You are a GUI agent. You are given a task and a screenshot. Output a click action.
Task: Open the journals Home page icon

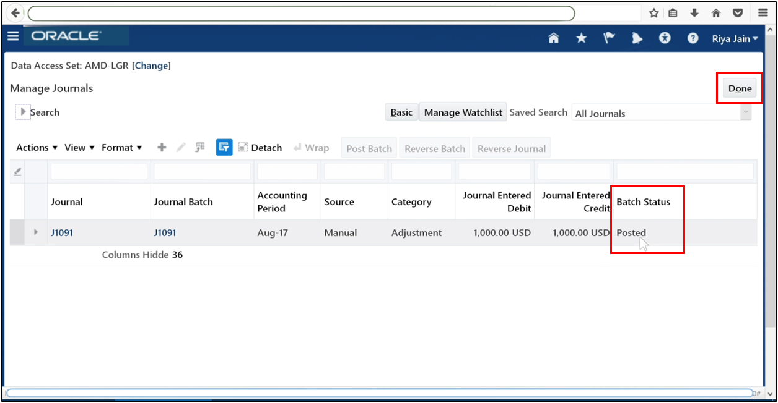point(553,38)
